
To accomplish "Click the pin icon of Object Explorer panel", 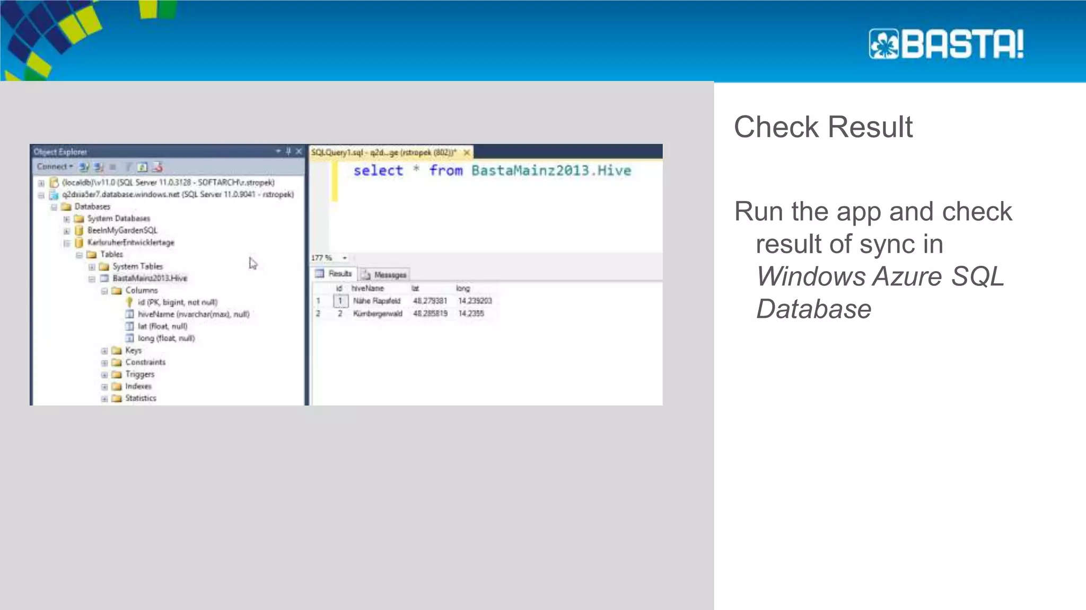I will [288, 151].
